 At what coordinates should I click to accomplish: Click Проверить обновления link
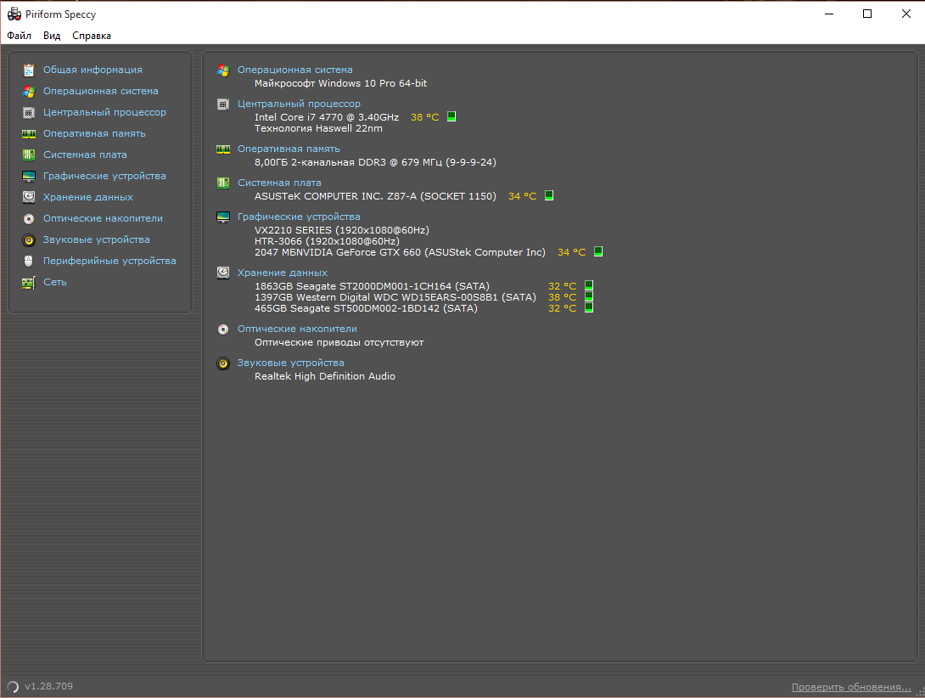coord(851,687)
